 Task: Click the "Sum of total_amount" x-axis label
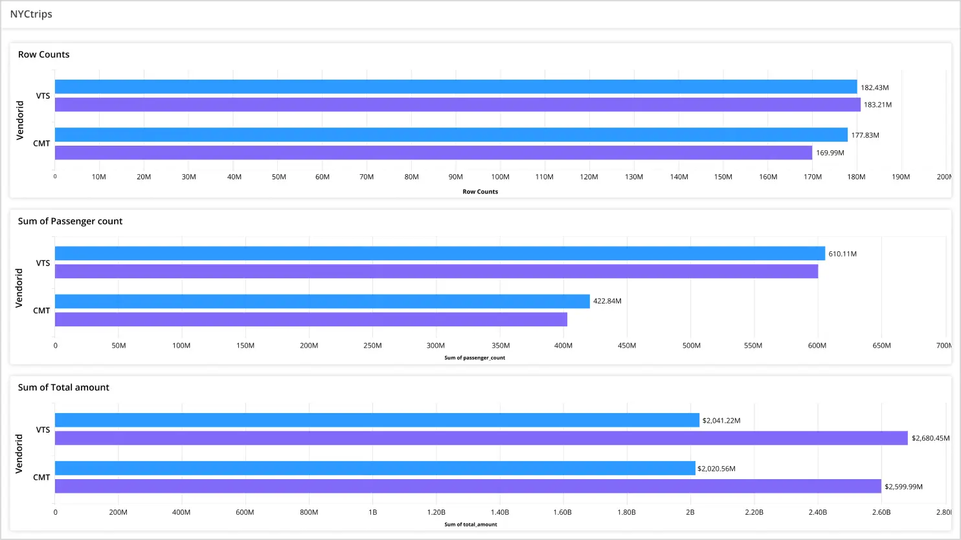[471, 524]
